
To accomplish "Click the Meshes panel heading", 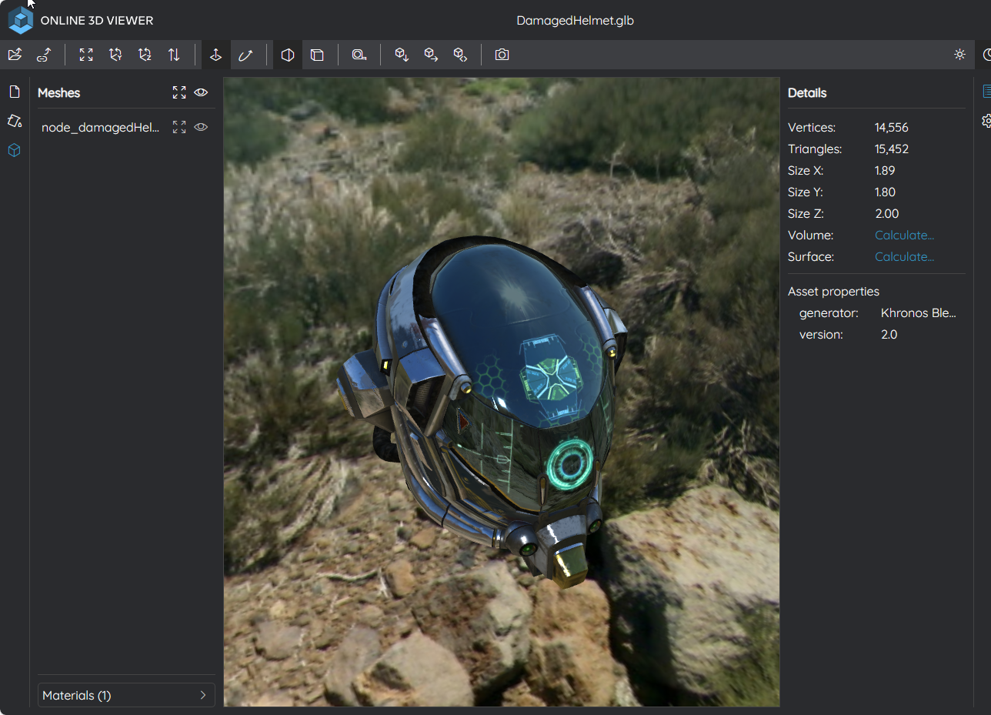I will [59, 93].
